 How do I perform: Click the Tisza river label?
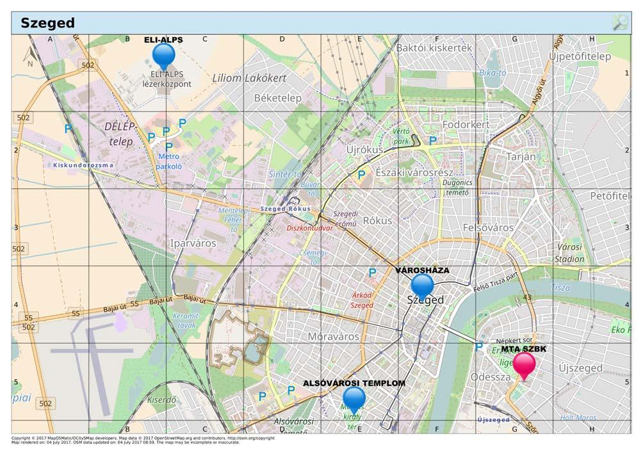pos(560,288)
